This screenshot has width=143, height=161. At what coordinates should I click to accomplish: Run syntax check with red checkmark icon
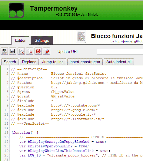point(47,51)
